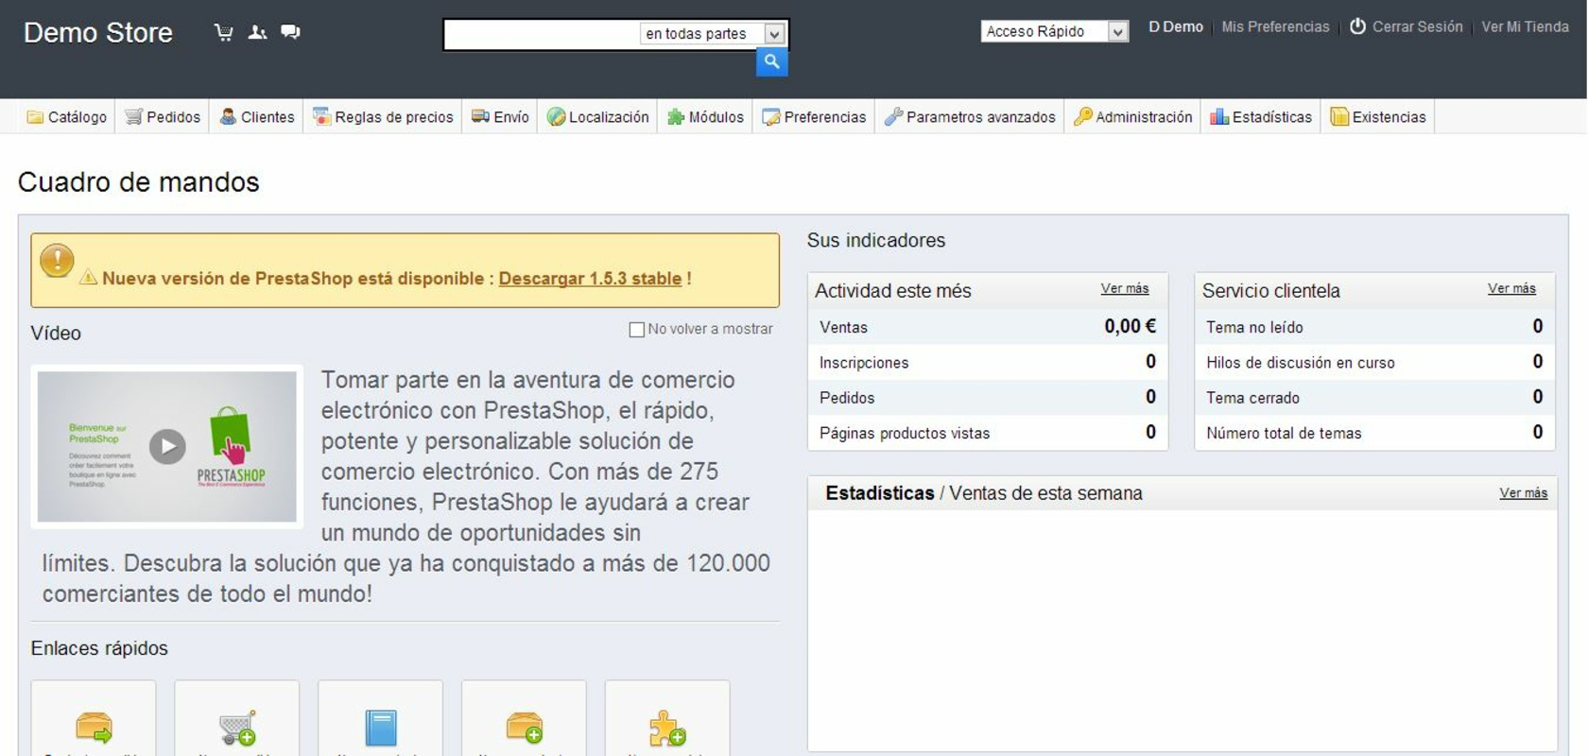
Task: Click the folder icon of Catálogo
Action: (x=35, y=117)
